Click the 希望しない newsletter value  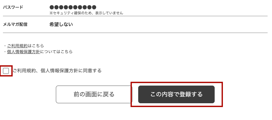(x=61, y=24)
